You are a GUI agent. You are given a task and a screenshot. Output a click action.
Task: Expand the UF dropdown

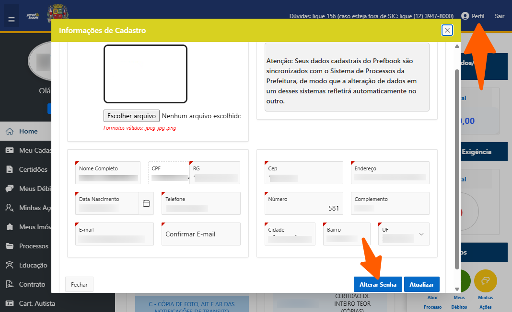(421, 234)
